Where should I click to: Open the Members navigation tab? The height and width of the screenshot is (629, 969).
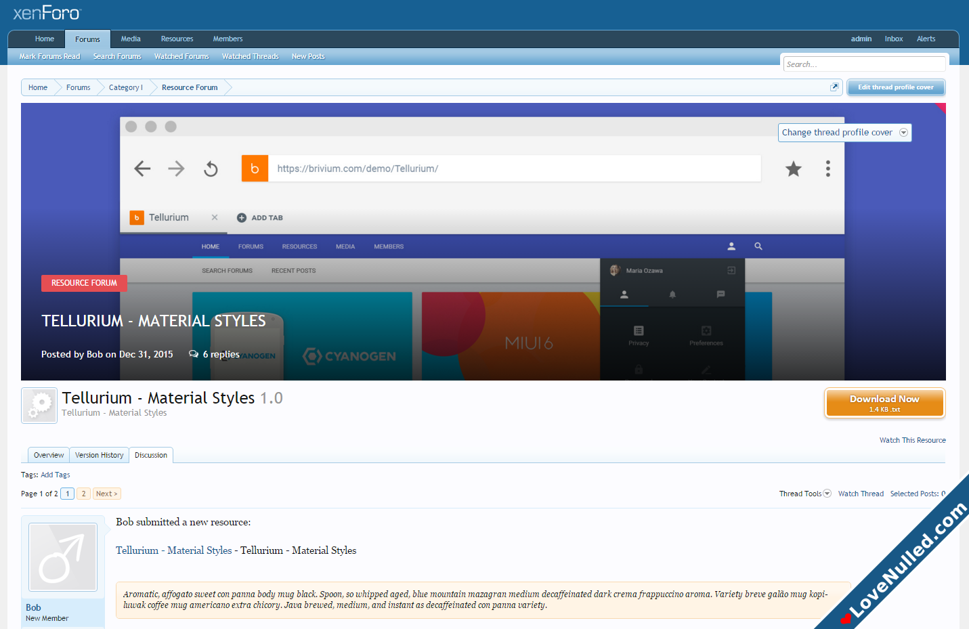[x=228, y=39]
